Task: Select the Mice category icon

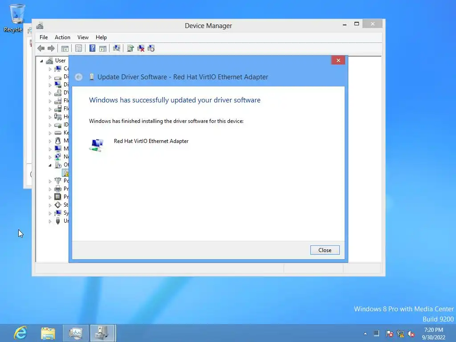Action: [58, 141]
